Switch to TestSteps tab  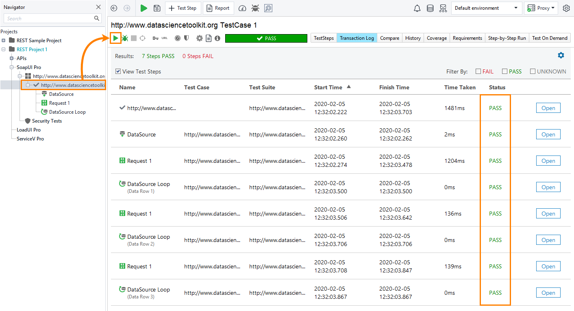tap(324, 38)
